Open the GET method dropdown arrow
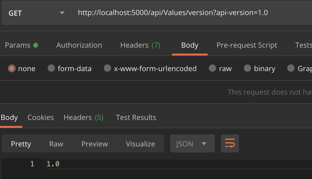Viewport: 312px width, 179px height. pyautogui.click(x=62, y=13)
